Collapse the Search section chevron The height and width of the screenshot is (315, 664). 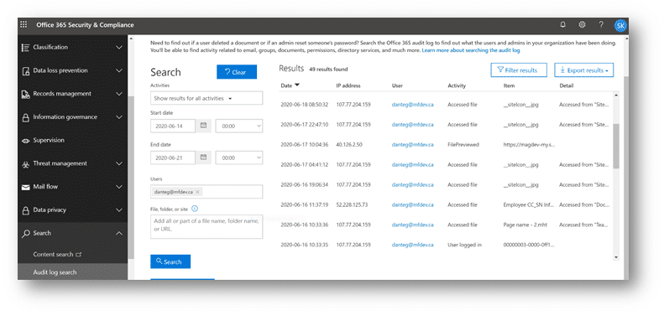(119, 234)
